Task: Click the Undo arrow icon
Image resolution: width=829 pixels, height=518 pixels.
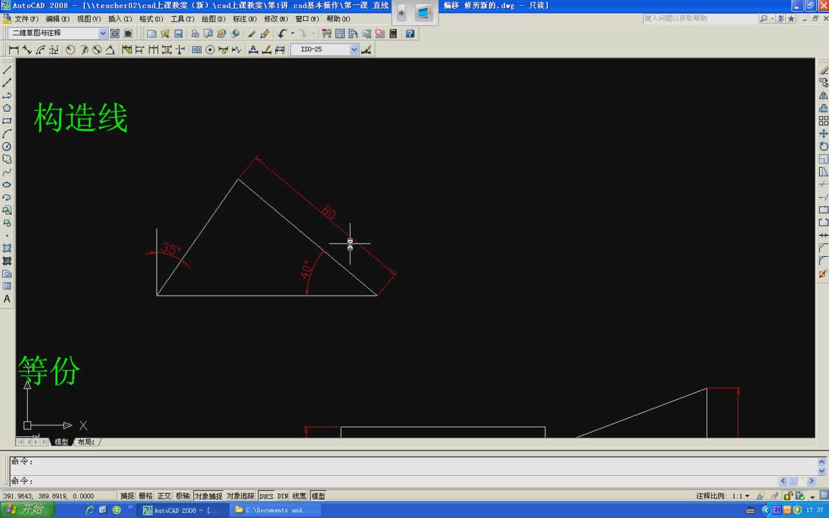Action: [282, 33]
